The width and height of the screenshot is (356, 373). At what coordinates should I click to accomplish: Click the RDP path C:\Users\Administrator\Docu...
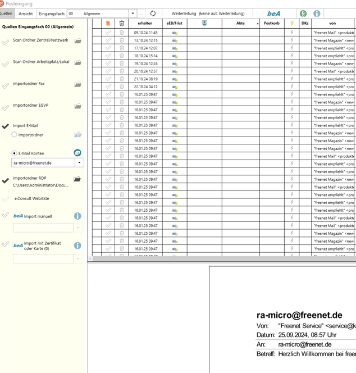(x=40, y=185)
